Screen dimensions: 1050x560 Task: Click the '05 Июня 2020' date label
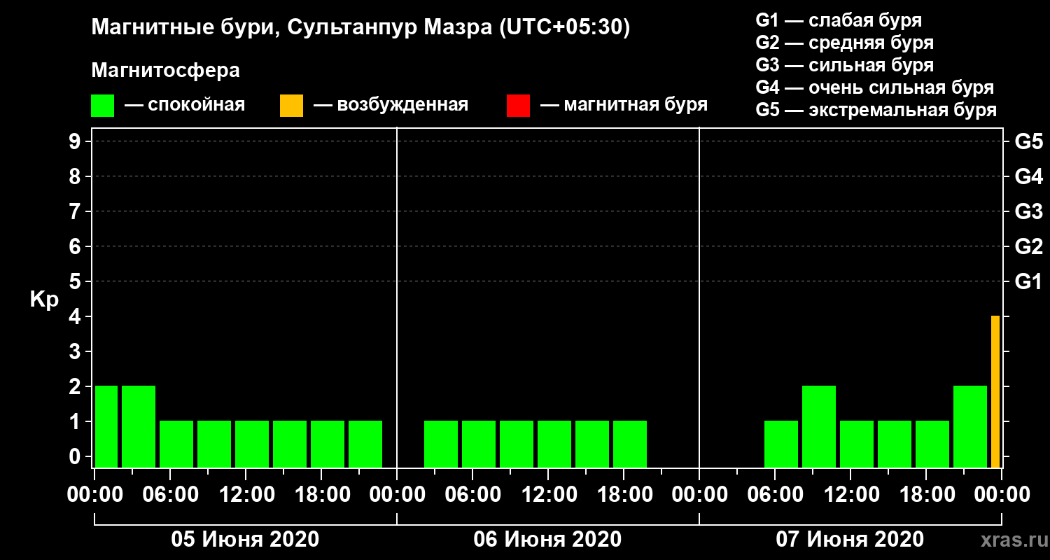pos(245,540)
